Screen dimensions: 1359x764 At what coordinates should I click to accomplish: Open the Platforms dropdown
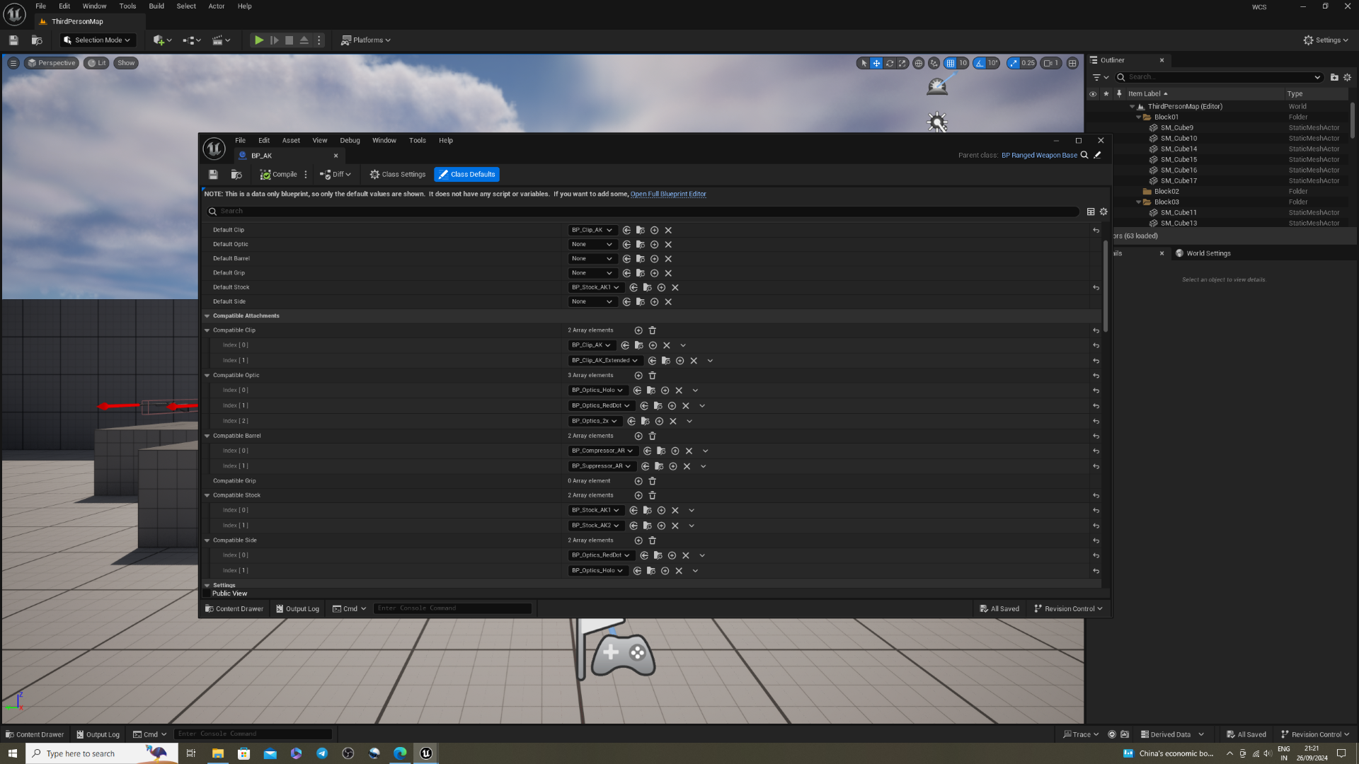pyautogui.click(x=366, y=40)
